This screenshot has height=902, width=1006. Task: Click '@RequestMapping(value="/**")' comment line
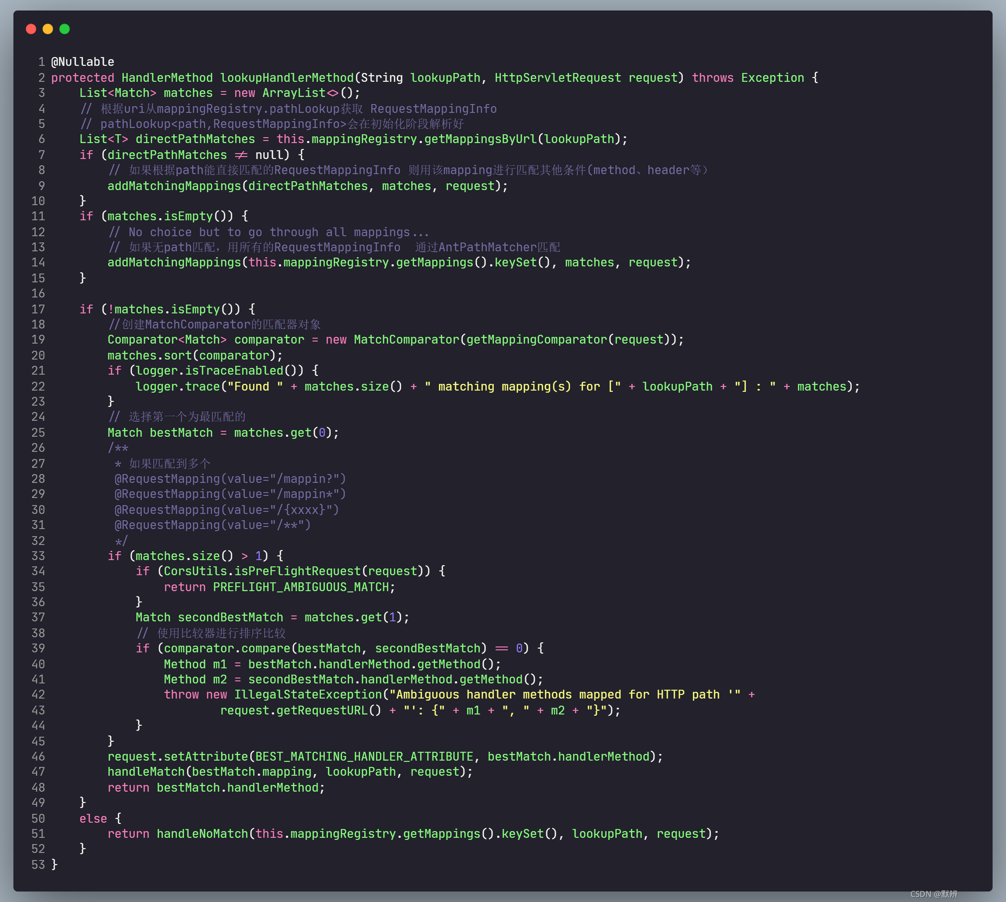[213, 525]
